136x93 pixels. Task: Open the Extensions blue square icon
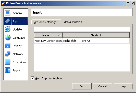click(8, 62)
